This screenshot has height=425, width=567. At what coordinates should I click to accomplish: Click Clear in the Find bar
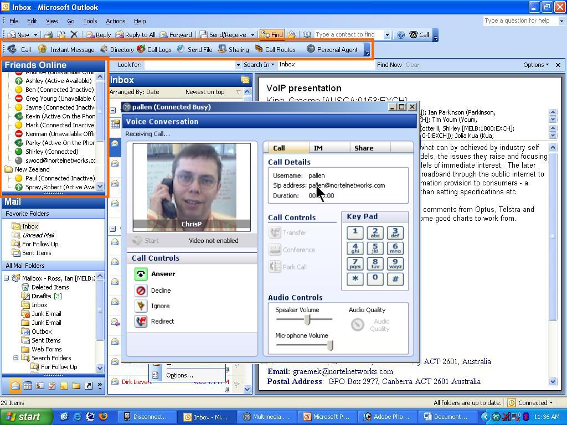click(x=412, y=65)
